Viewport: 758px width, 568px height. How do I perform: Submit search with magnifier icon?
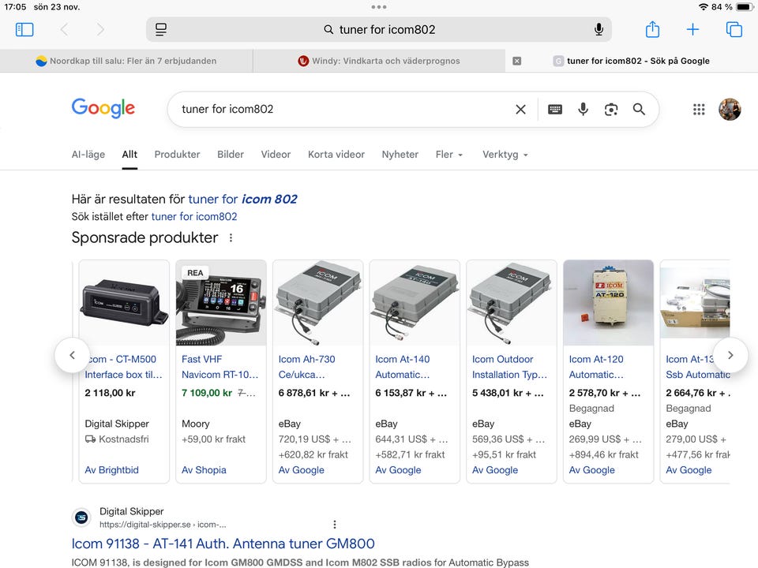pos(639,109)
